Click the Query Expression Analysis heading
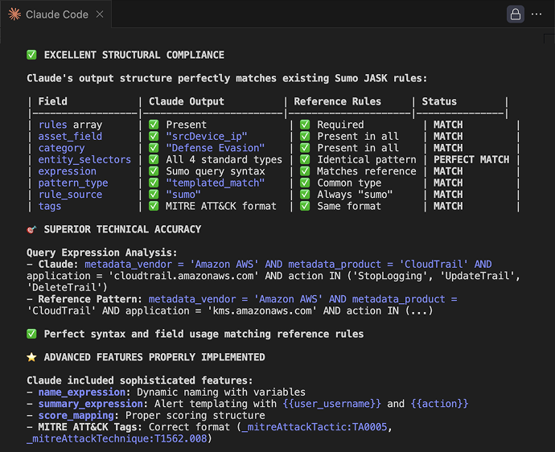Viewport: 555px width, 452px height. (102, 253)
